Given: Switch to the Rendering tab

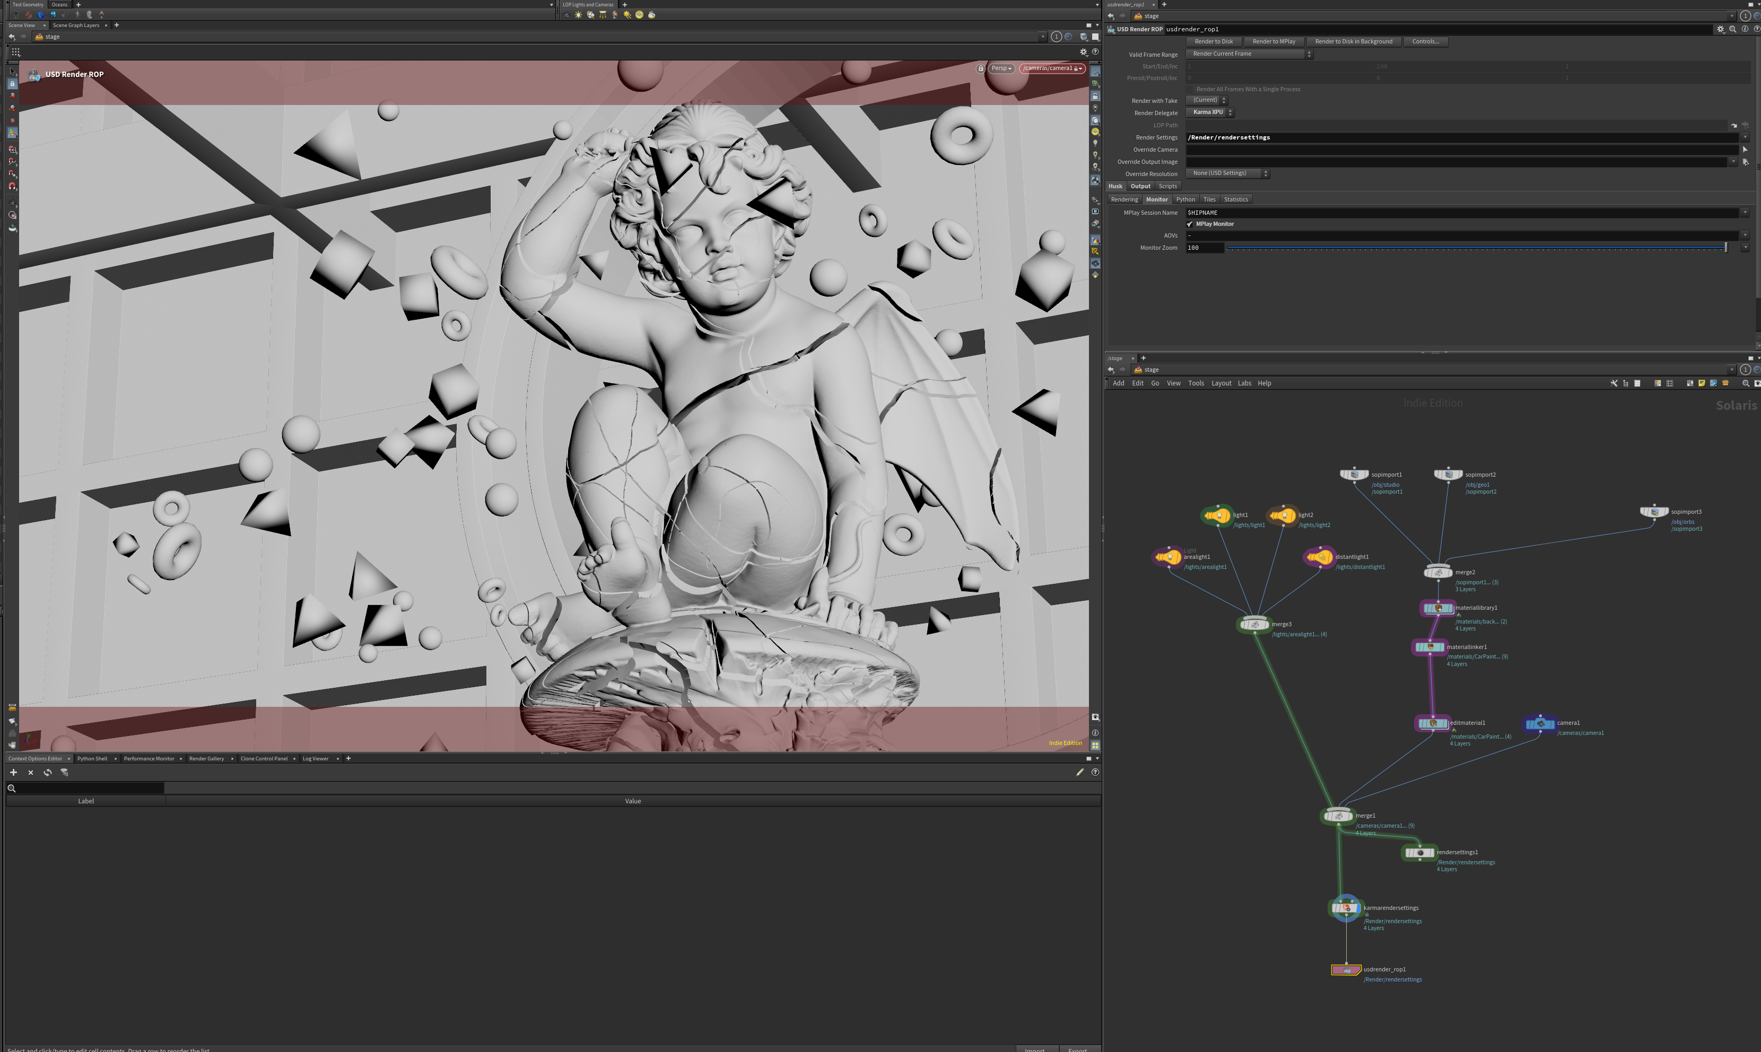Looking at the screenshot, I should (1124, 200).
